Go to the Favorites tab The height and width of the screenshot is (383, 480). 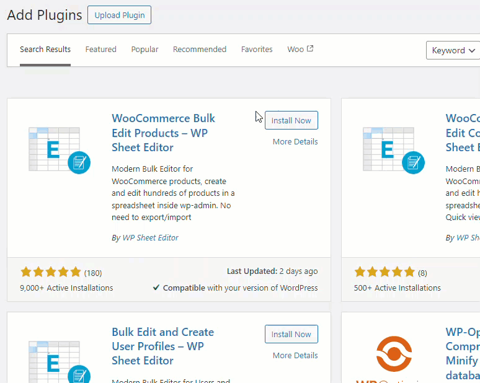tap(257, 50)
